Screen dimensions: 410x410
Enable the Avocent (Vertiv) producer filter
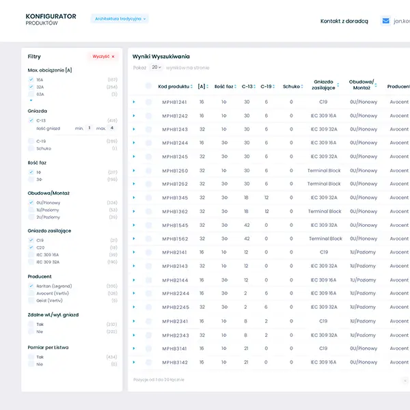[31, 293]
